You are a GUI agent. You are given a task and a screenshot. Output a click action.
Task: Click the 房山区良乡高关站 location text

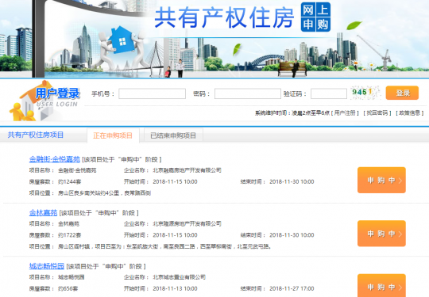pos(105,193)
